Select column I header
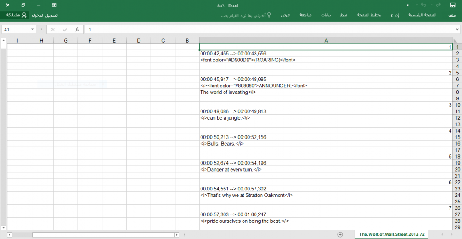The width and height of the screenshot is (462, 239). click(x=18, y=41)
